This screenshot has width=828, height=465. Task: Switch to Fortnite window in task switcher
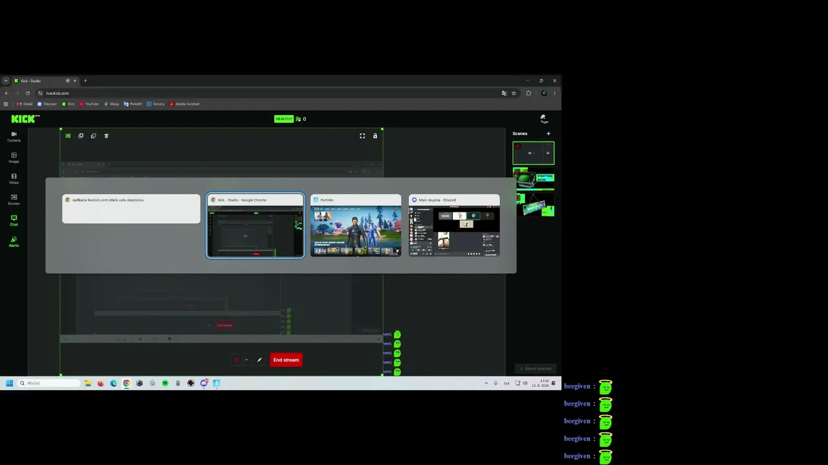pos(356,225)
